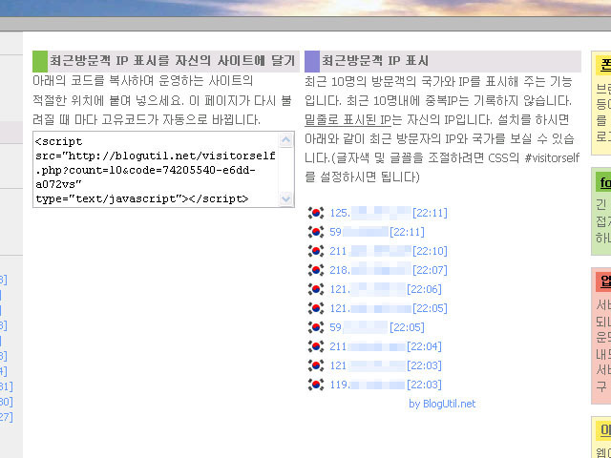Open the 119. visitor IP entry [22:03]
The image size is (611, 458).
[x=386, y=385]
